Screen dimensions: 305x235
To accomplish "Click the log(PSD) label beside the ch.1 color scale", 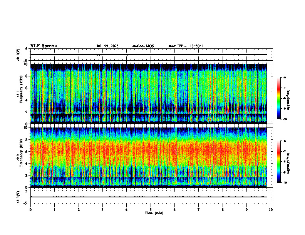I will [288, 100].
